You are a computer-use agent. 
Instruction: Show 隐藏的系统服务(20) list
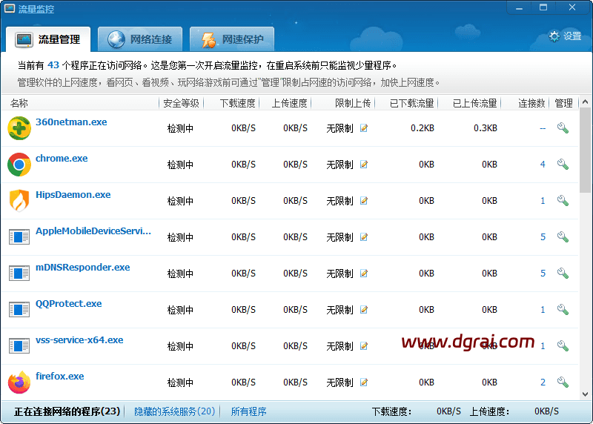(175, 411)
